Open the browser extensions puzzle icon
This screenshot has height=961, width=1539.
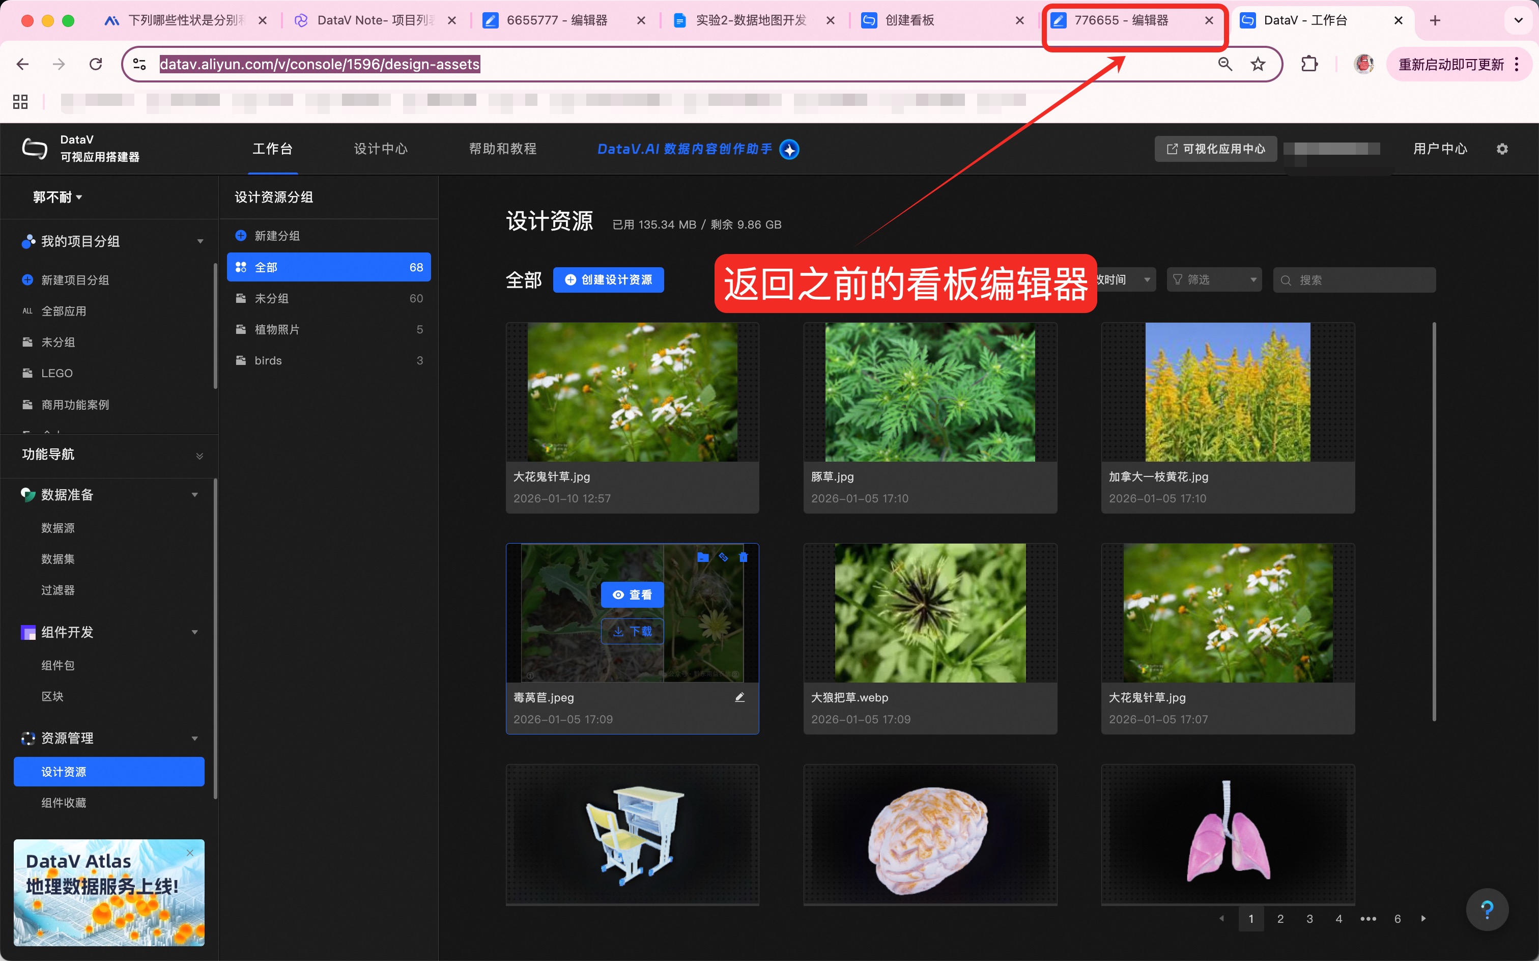click(x=1309, y=64)
